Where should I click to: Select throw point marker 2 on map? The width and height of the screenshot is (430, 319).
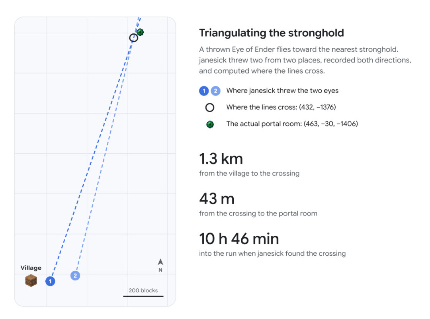click(75, 275)
